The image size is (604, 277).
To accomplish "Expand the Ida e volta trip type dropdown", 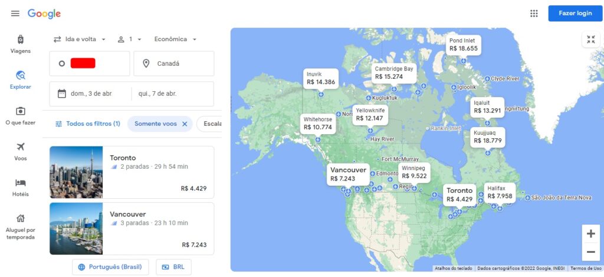I will pyautogui.click(x=80, y=39).
